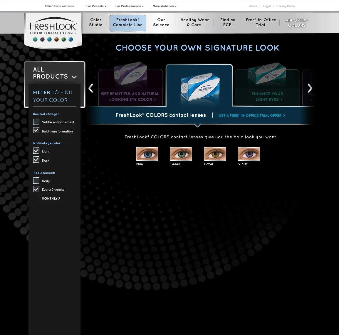The width and height of the screenshot is (339, 335).
Task: Open the Privacy Policy link
Action: click(285, 6)
